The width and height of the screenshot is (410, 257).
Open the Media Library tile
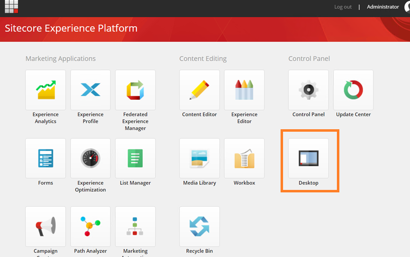click(200, 158)
